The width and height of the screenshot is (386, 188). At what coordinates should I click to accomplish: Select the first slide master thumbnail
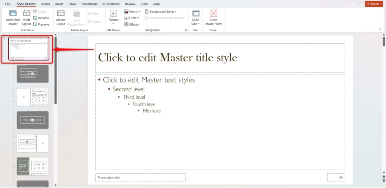tap(29, 48)
